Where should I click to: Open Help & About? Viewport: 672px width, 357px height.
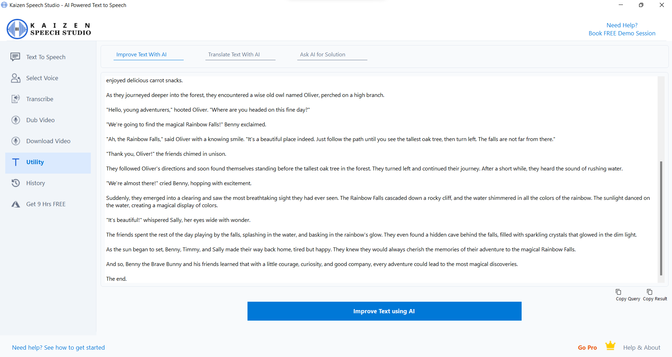tap(642, 348)
